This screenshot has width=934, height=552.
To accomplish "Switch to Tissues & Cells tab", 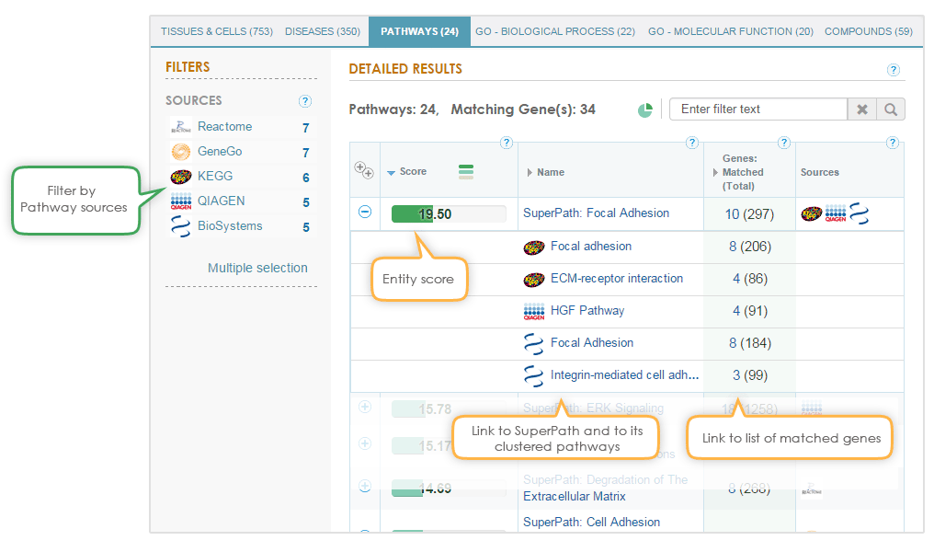I will point(216,31).
